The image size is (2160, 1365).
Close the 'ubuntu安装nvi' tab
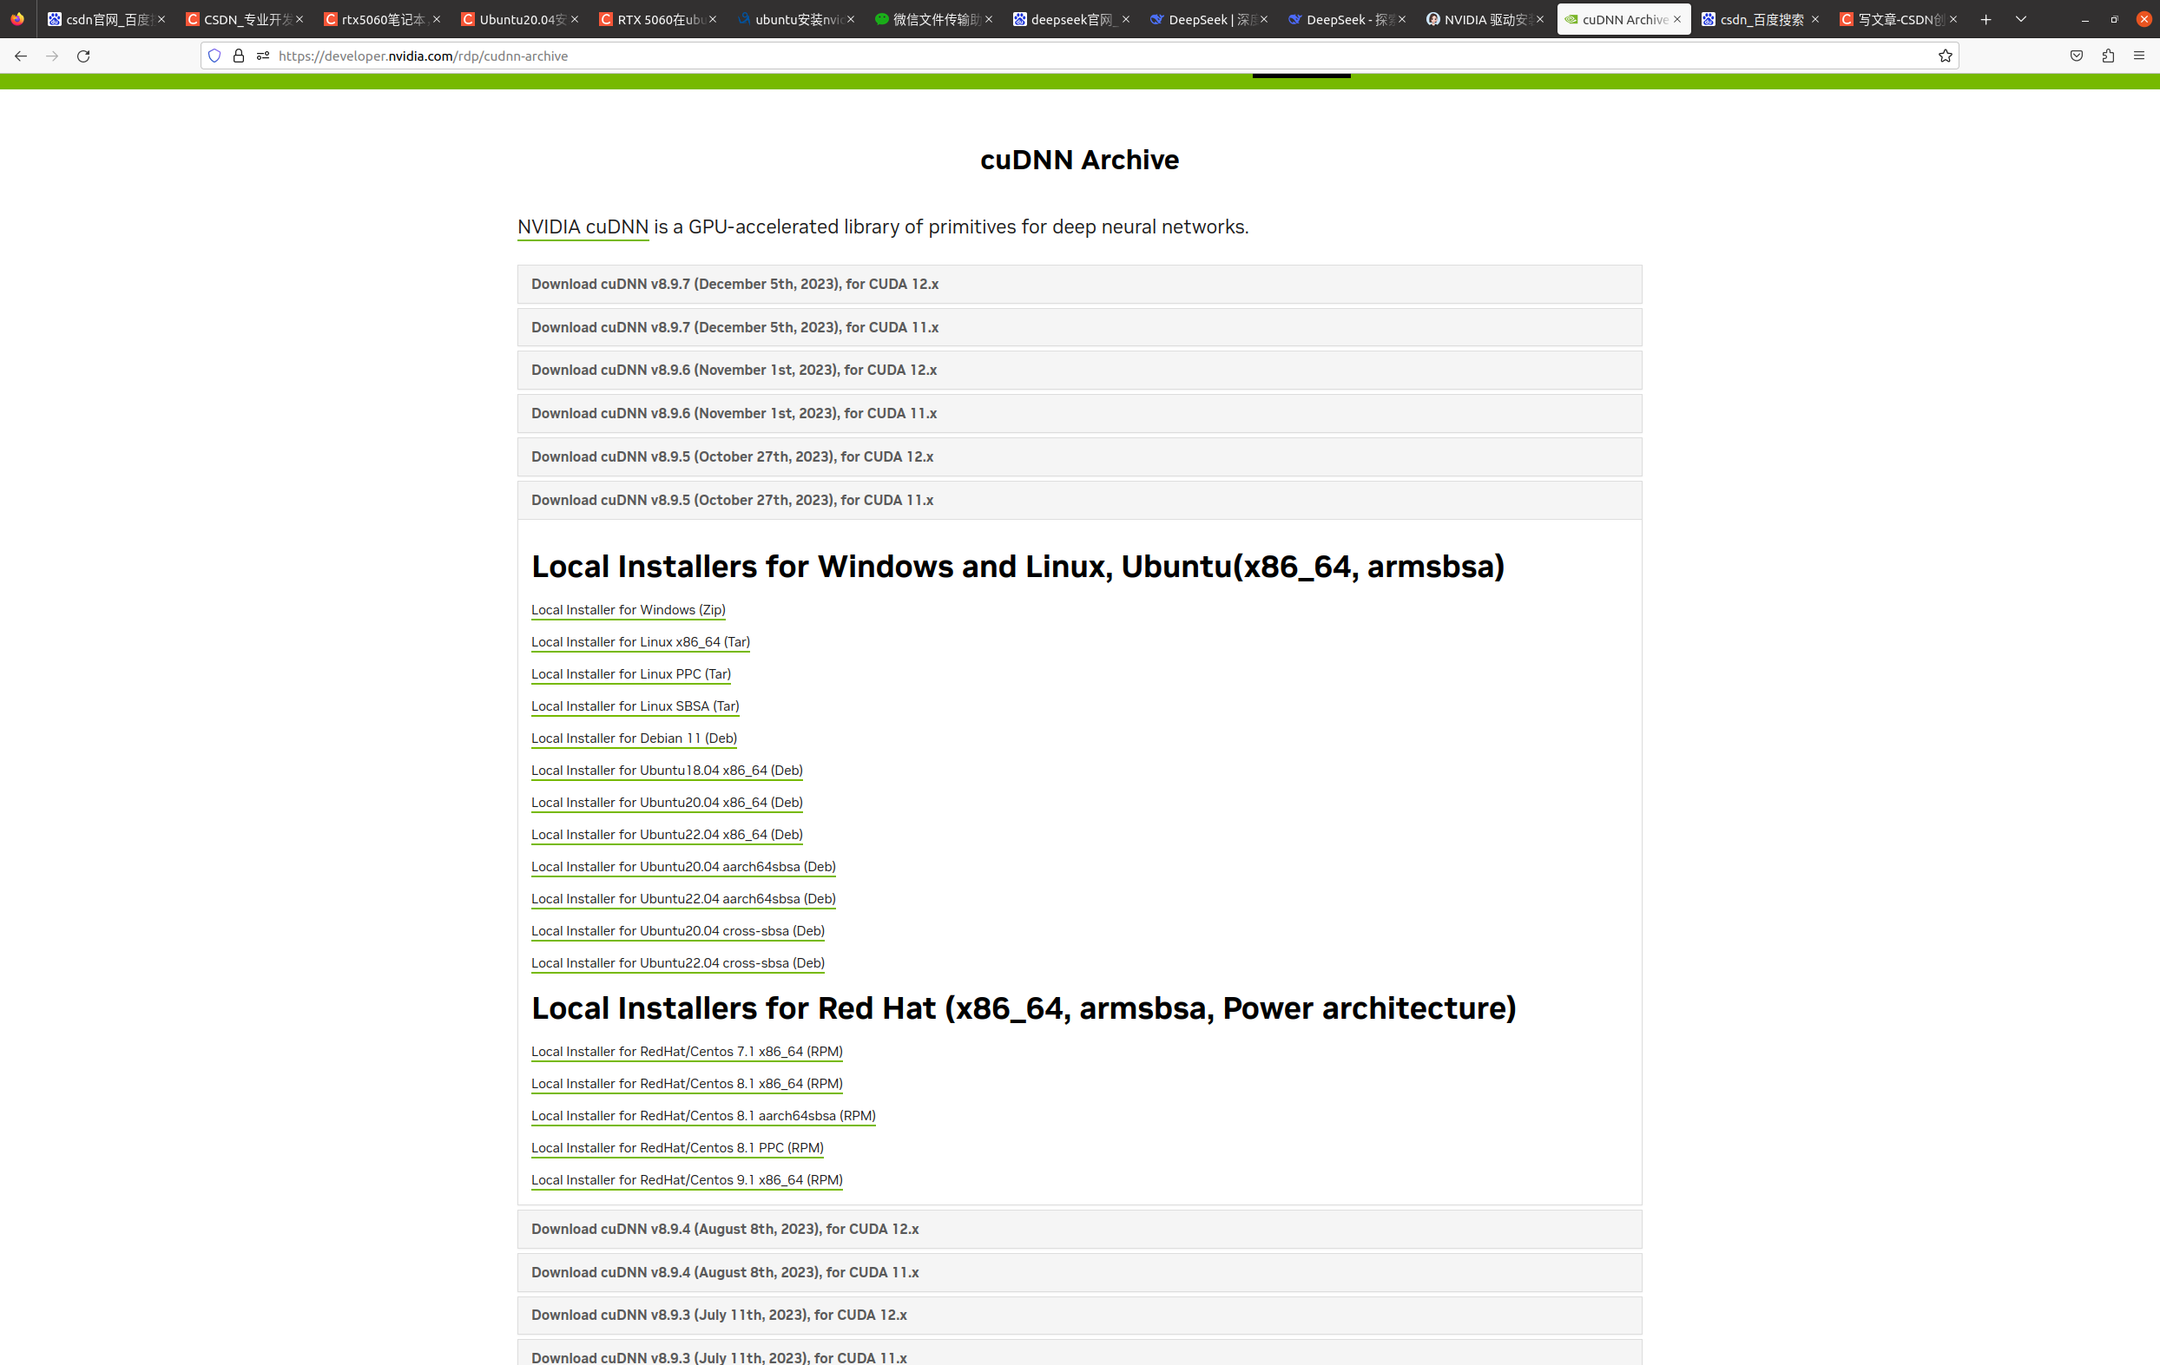pyautogui.click(x=850, y=19)
